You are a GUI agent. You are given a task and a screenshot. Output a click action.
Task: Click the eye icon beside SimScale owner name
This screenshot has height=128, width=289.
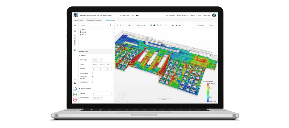tap(133, 15)
